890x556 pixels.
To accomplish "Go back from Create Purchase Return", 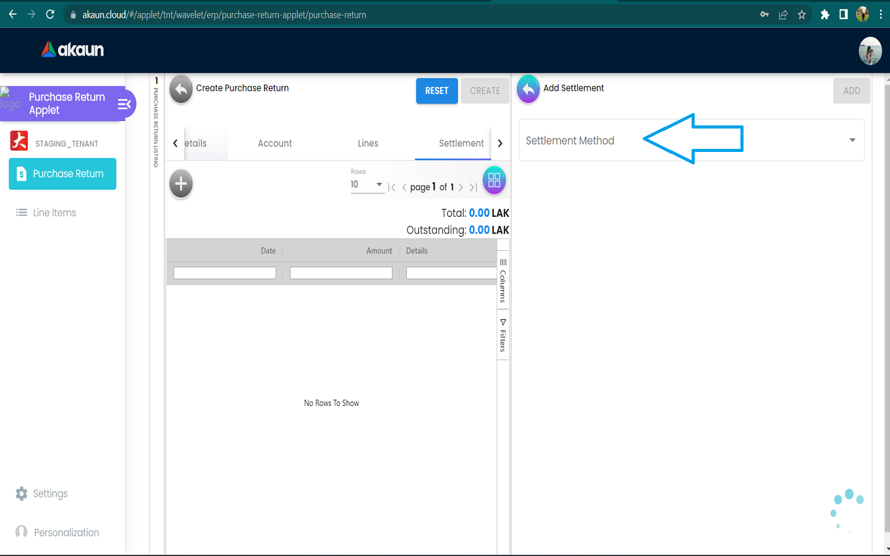I will pos(181,90).
